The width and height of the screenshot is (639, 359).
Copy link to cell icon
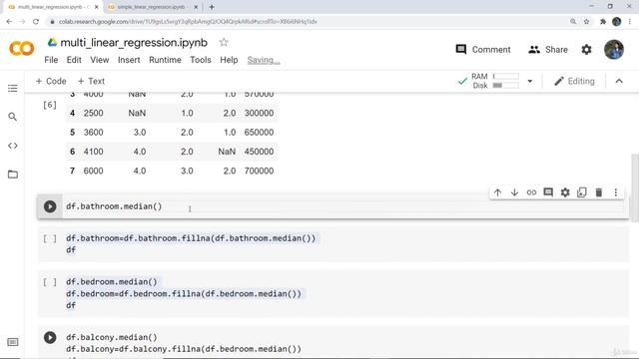click(531, 192)
